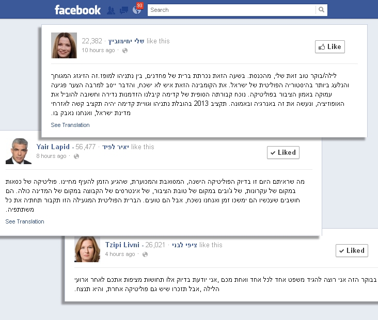Open Yair Lapid's profile photo
Image resolution: width=378 pixels, height=320 pixels.
coord(19,151)
